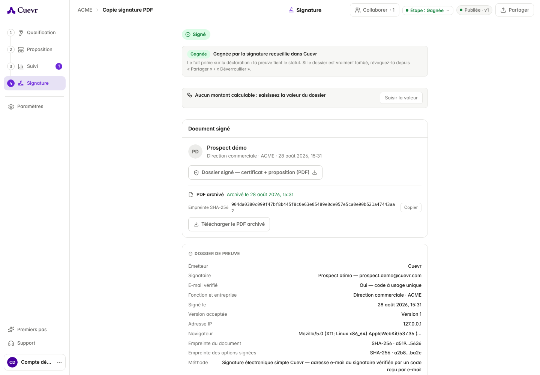Click the Publiée v1 status badge
The width and height of the screenshot is (540, 375).
click(474, 10)
